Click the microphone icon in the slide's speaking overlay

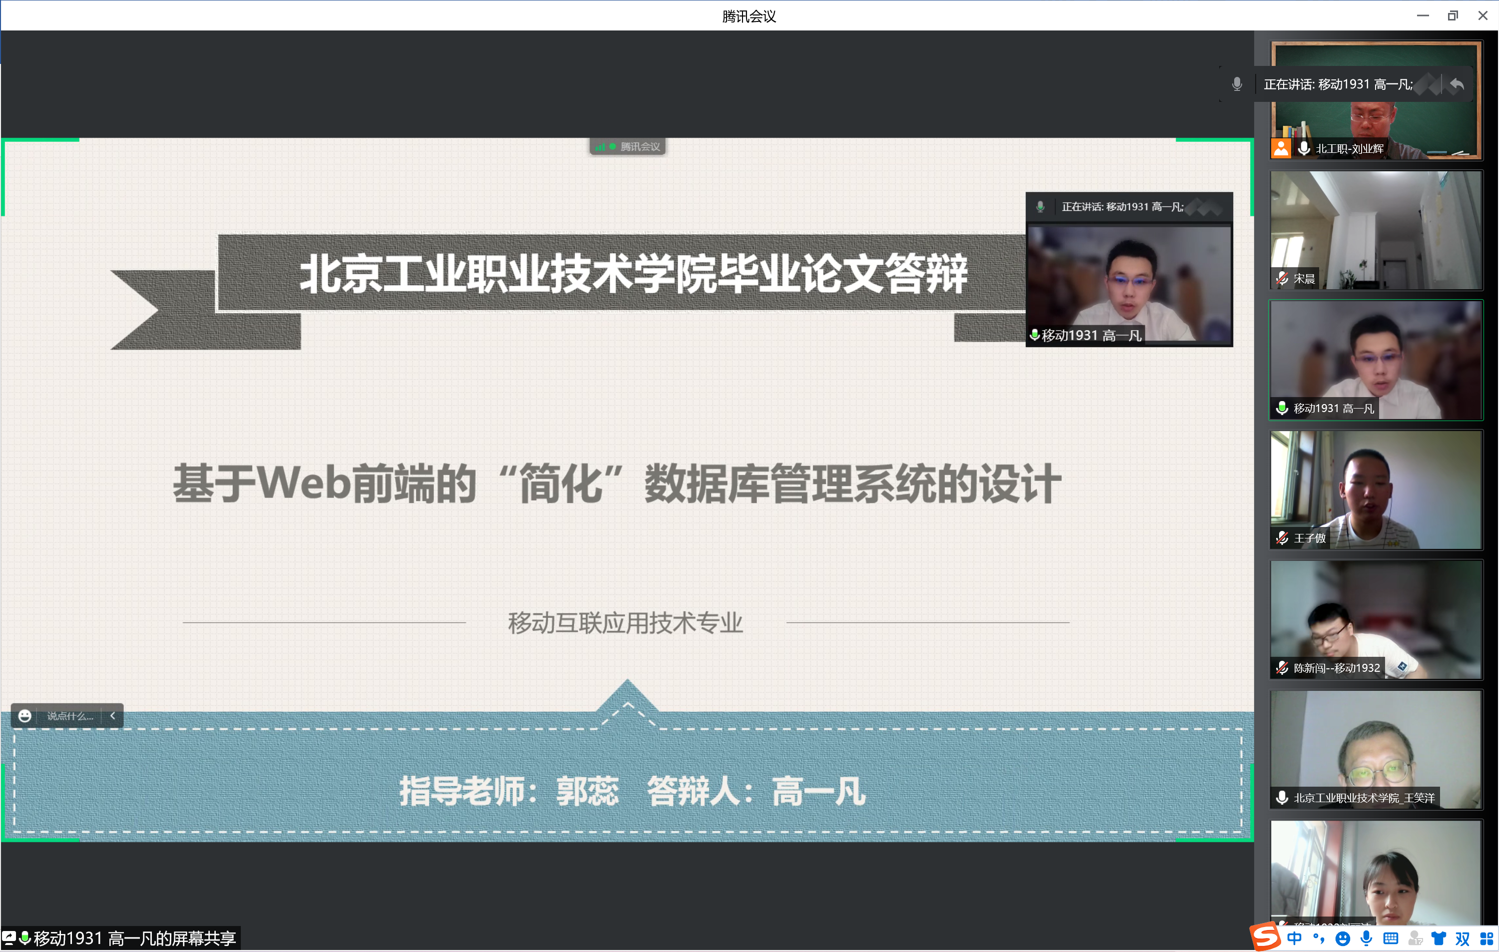[x=1040, y=207]
